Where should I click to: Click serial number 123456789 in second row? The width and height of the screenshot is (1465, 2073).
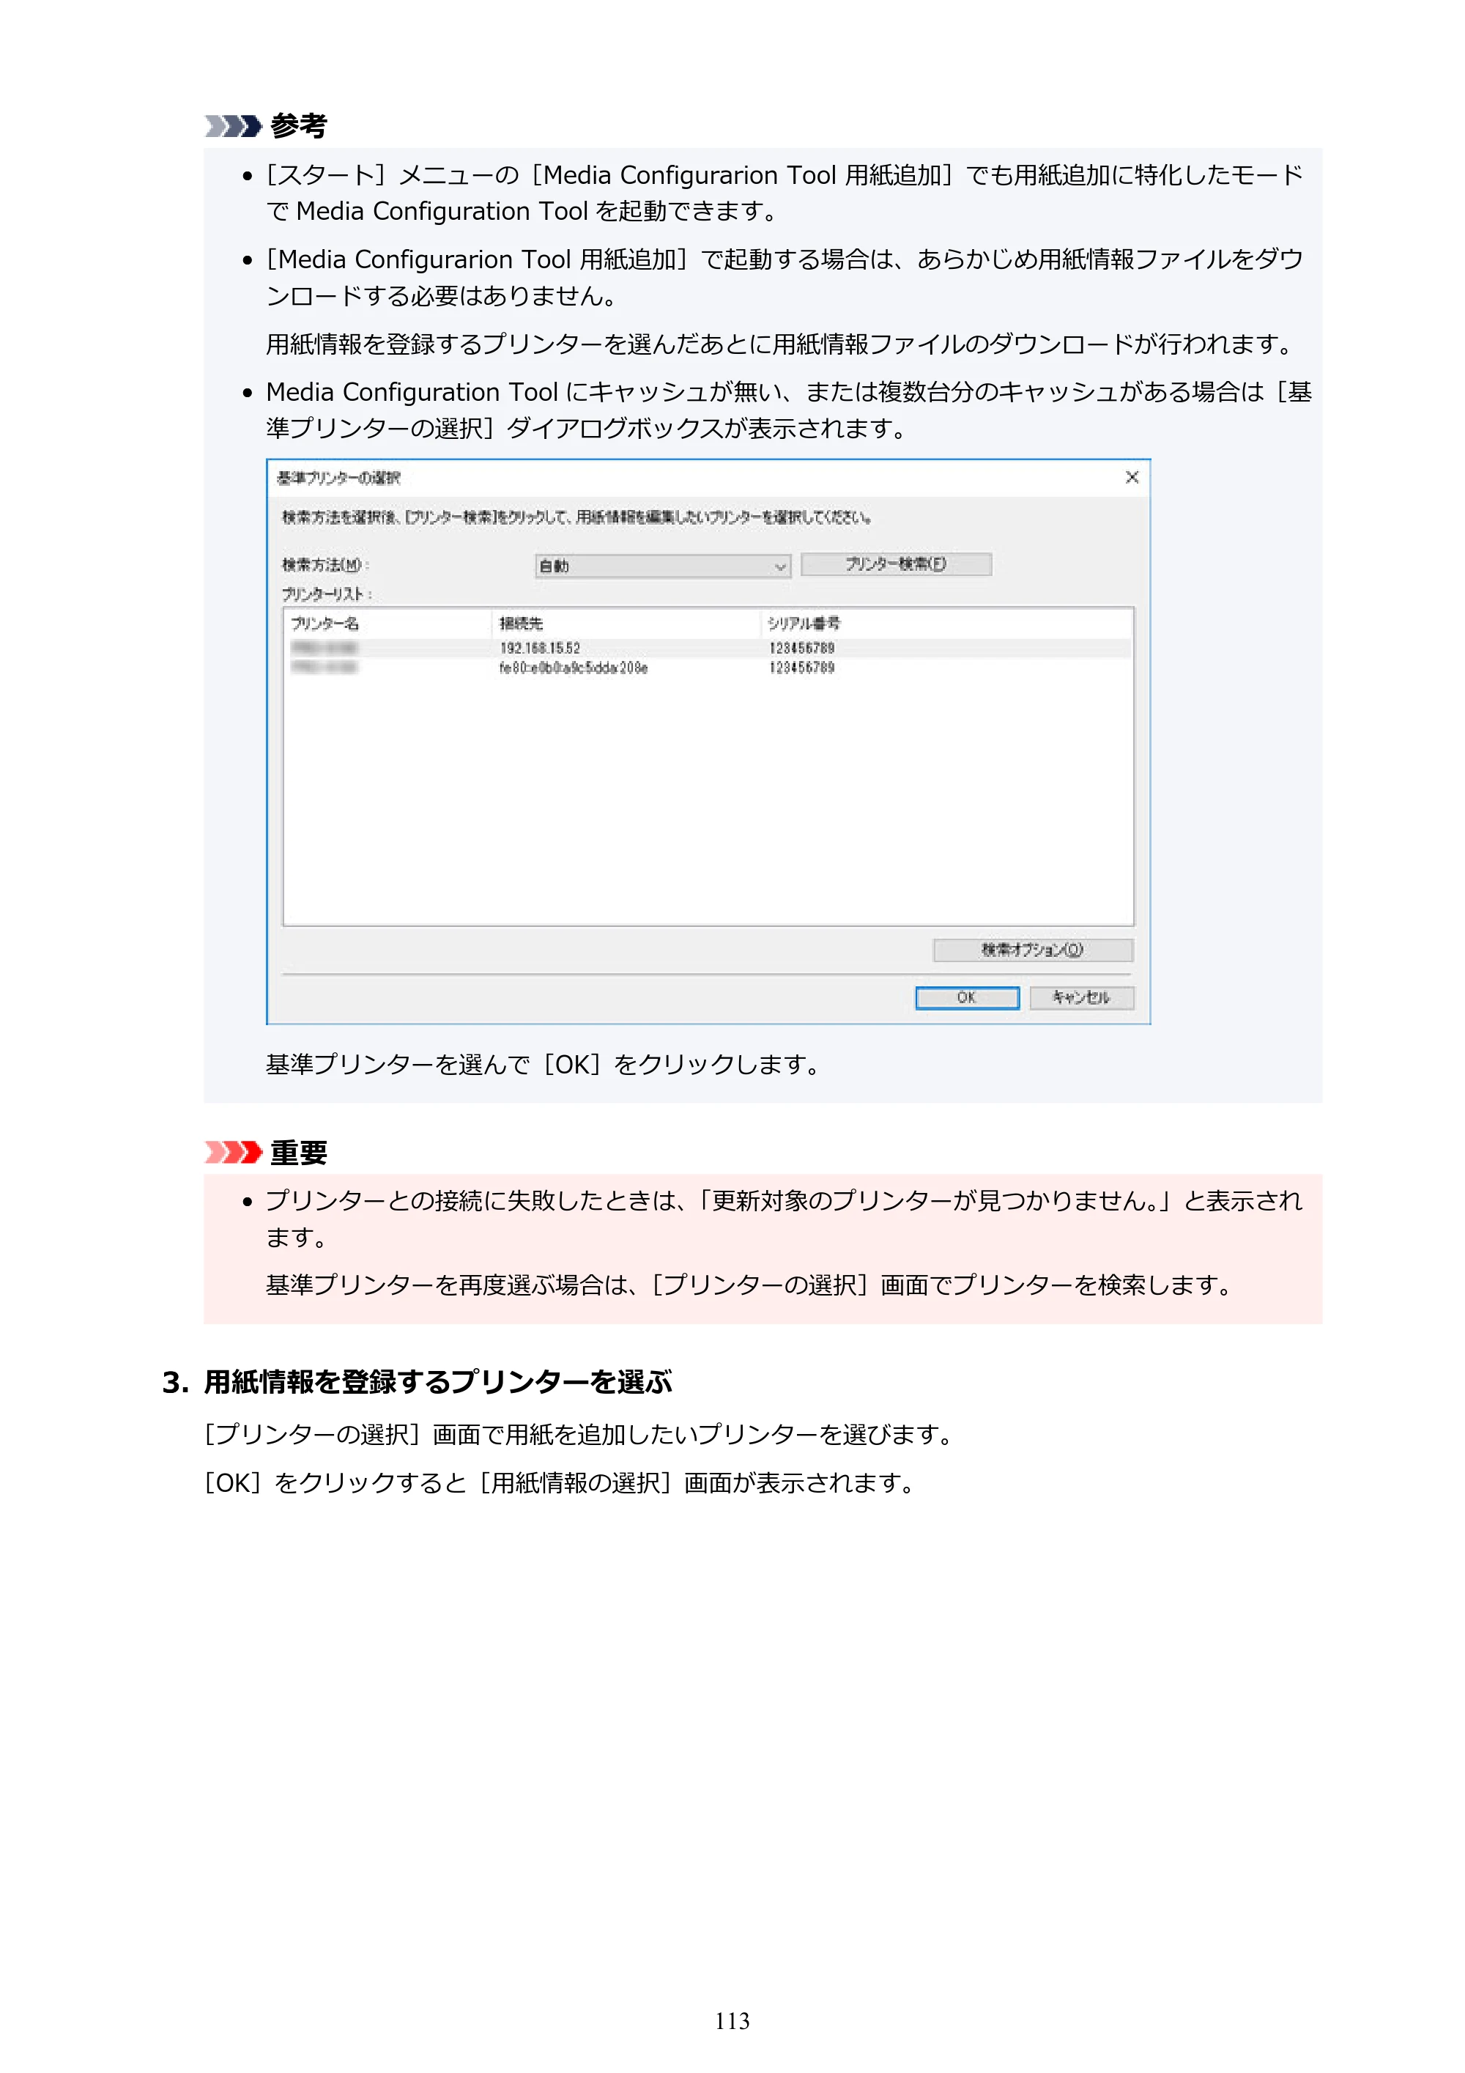pos(801,668)
